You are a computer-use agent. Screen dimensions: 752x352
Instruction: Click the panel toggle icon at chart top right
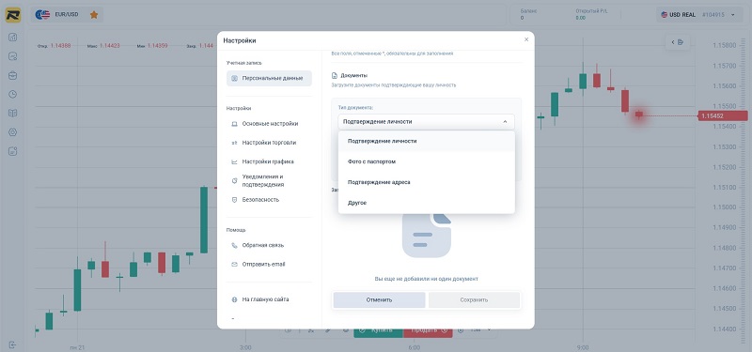point(677,42)
